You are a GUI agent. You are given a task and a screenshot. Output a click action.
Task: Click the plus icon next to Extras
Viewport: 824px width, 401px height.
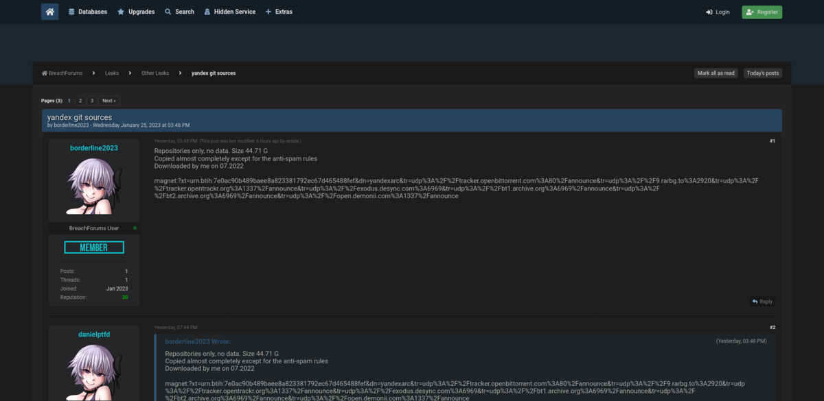coord(268,12)
